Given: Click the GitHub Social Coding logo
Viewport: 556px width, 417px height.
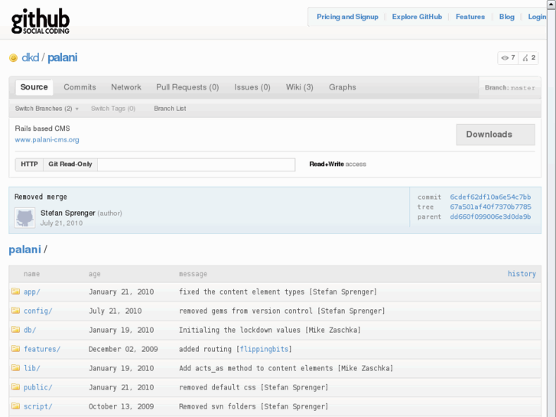Looking at the screenshot, I should (x=41, y=21).
